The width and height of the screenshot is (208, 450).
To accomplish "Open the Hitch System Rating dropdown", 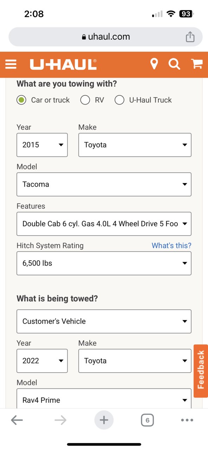I will point(104,263).
